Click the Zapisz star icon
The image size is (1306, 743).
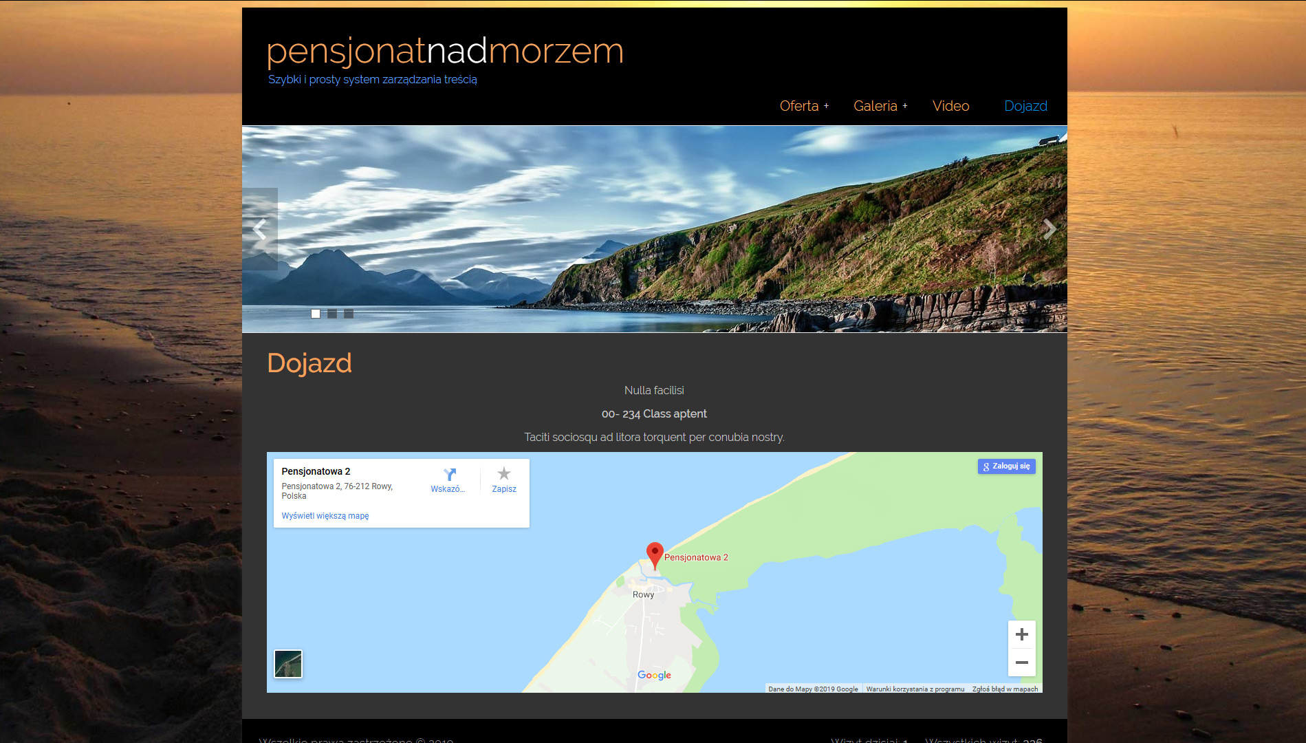coord(504,474)
